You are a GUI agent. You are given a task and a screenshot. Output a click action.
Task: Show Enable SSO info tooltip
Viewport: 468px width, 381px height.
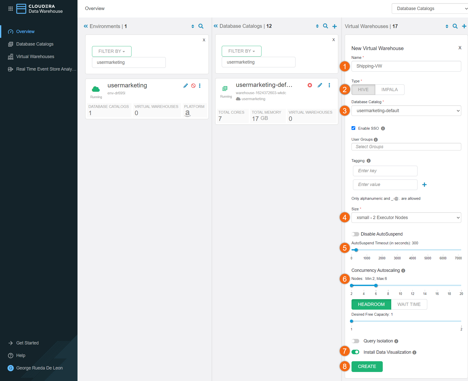(x=383, y=128)
